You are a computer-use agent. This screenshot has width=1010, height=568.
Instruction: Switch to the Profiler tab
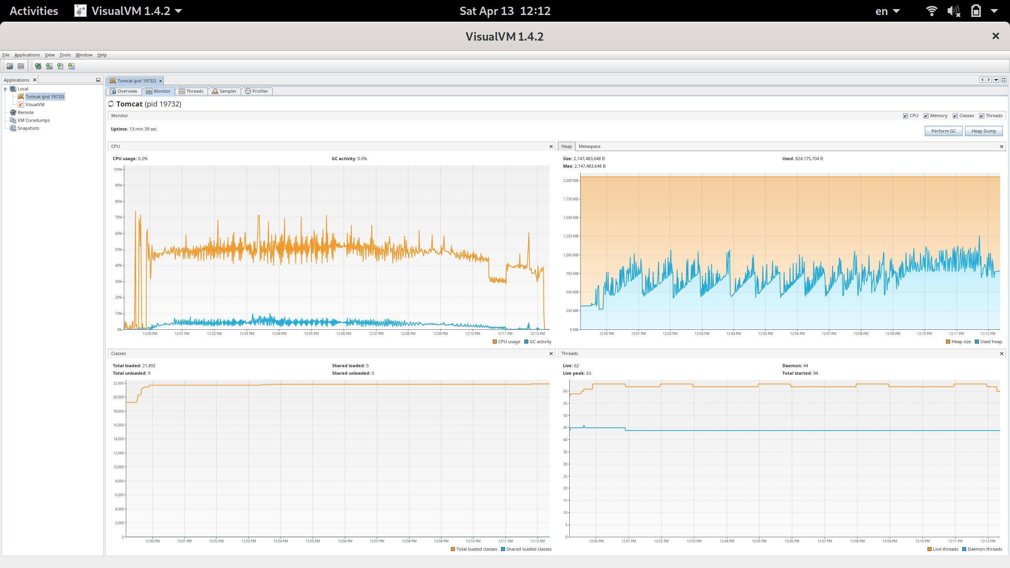[256, 91]
